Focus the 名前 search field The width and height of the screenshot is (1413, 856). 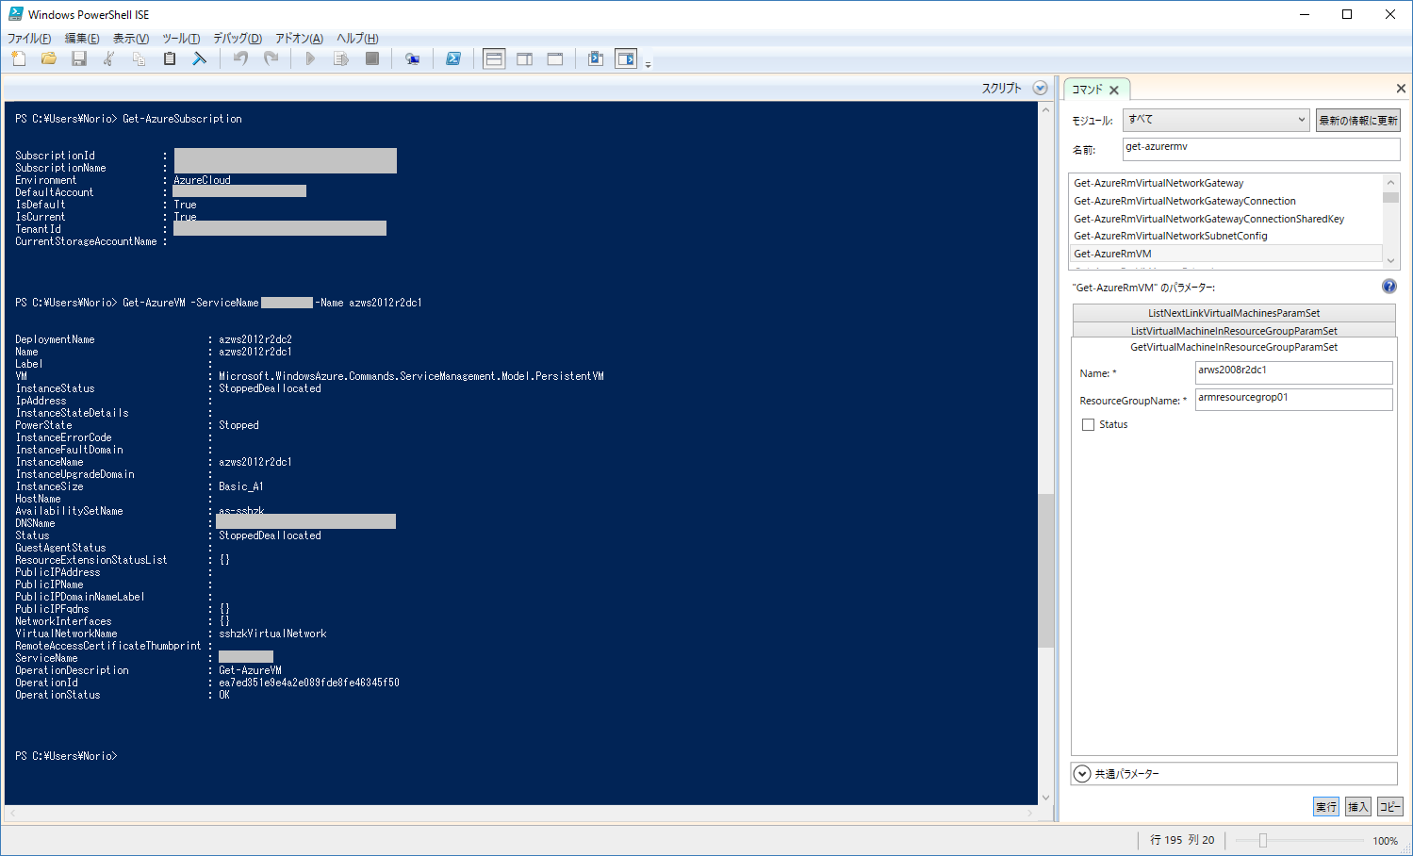pyautogui.click(x=1261, y=149)
